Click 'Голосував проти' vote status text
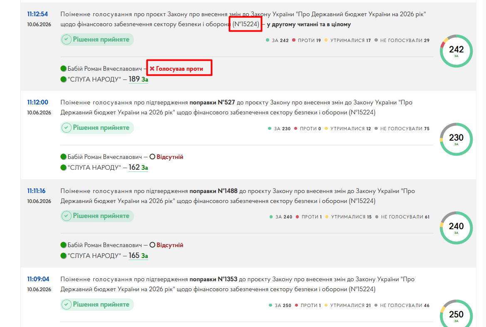486x327 pixels. click(179, 69)
